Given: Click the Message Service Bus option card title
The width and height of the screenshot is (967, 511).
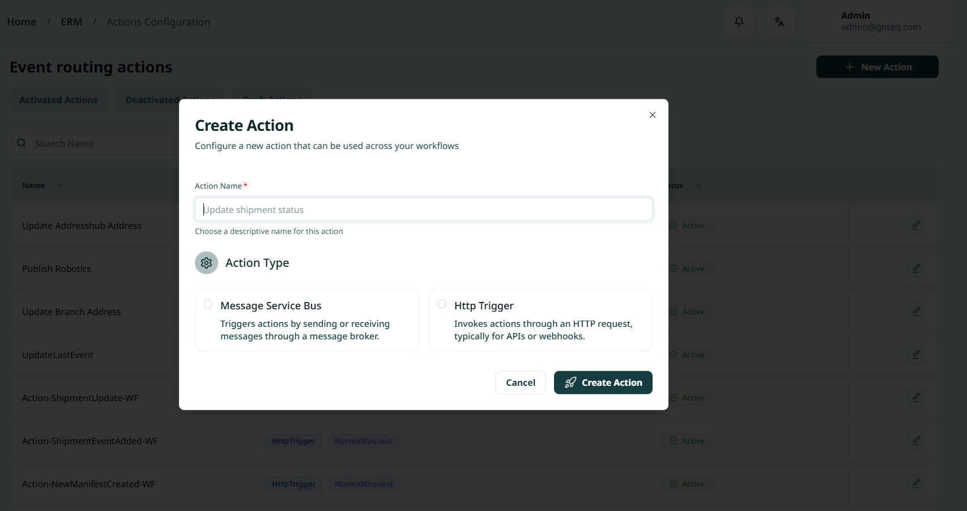Looking at the screenshot, I should pyautogui.click(x=271, y=306).
